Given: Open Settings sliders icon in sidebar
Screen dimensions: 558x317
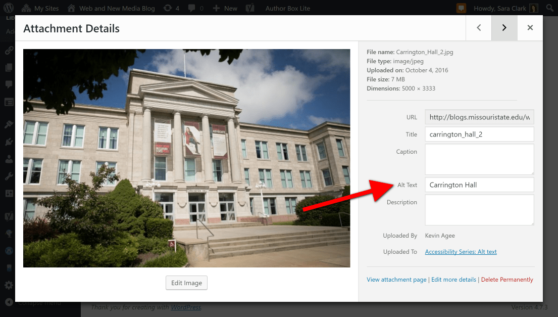Looking at the screenshot, I should point(9,194).
